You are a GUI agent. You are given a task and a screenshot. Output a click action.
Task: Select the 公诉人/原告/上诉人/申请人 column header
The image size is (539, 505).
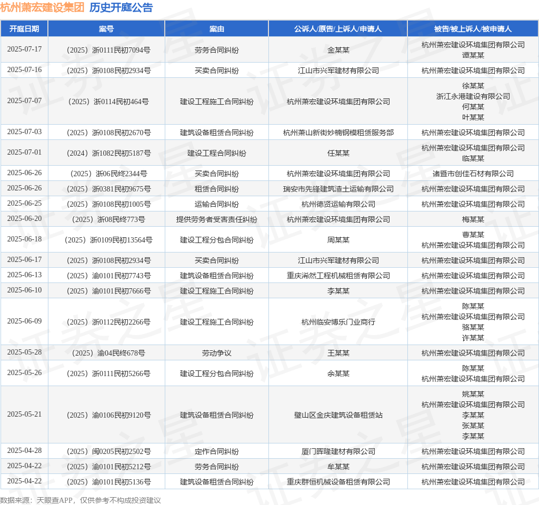pos(338,29)
